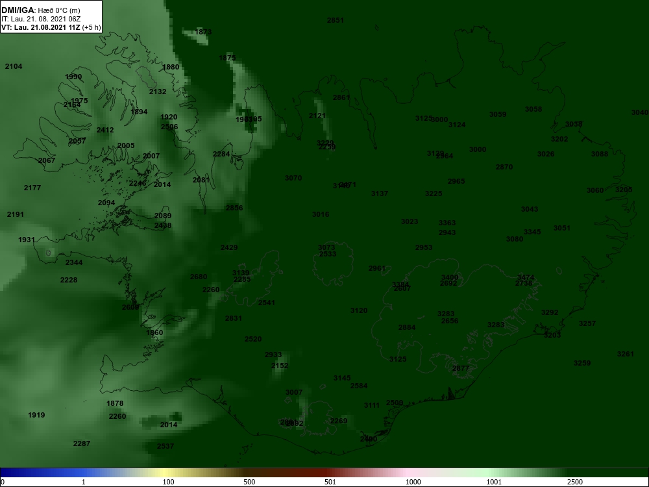Click the color scale label 501
Image resolution: width=649 pixels, height=487 pixels.
pyautogui.click(x=330, y=482)
